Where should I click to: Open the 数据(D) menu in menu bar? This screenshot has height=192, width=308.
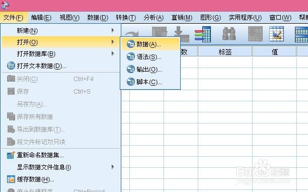98,18
